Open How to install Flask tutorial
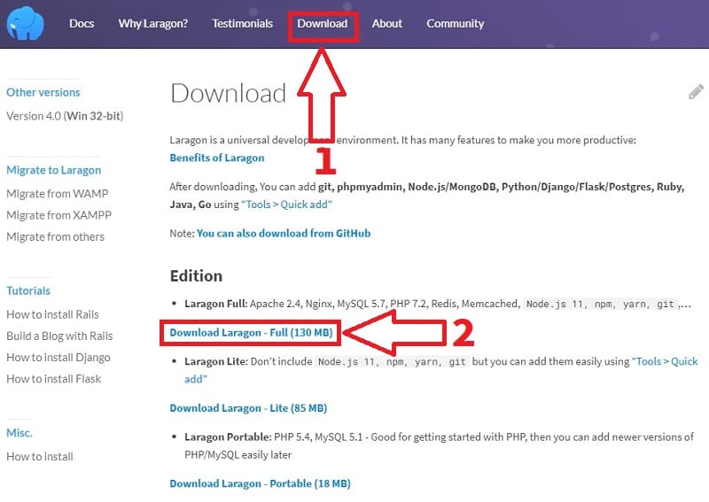Screen dimensions: 709x502 pyautogui.click(x=54, y=379)
